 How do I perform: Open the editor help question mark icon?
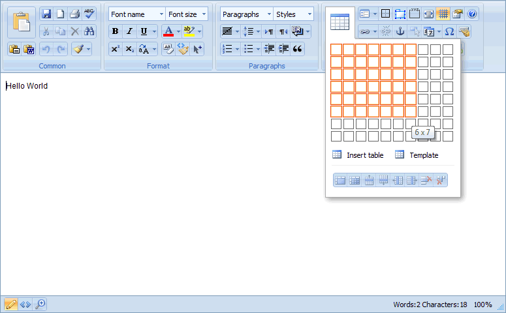472,14
